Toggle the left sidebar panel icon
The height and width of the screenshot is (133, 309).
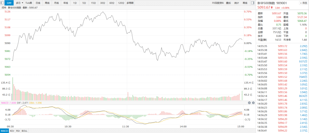[x=2, y=3]
